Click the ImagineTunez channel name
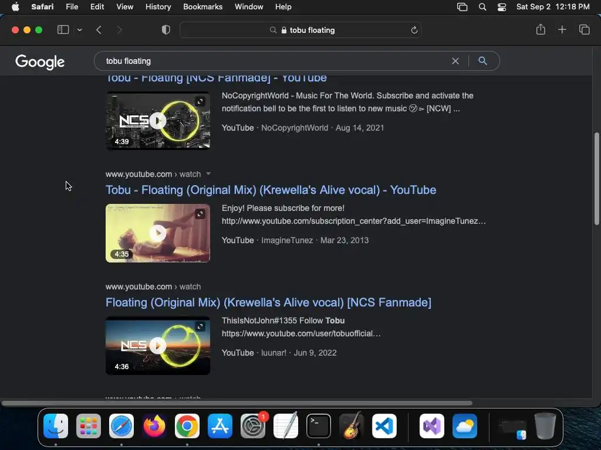601x450 pixels. coord(287,240)
